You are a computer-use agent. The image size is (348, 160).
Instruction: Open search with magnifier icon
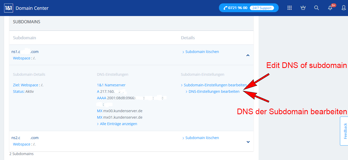[316, 8]
